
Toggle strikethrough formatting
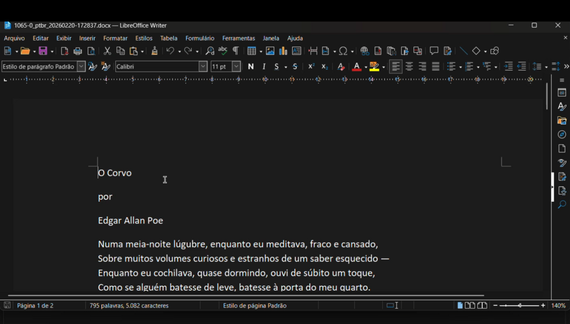coord(295,66)
